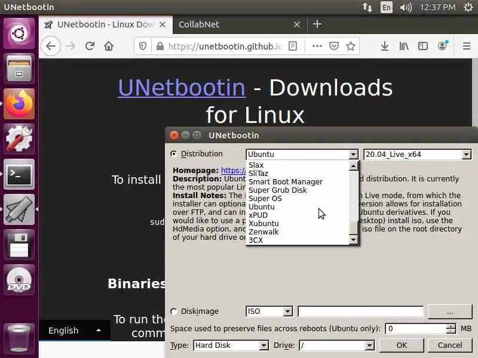Select the Diskimage radio button
Screen dimensions: 478x358
click(174, 311)
